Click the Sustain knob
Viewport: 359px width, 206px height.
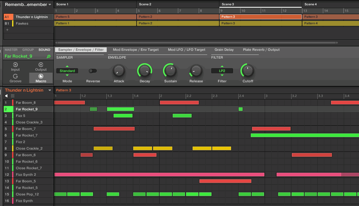(x=170, y=71)
